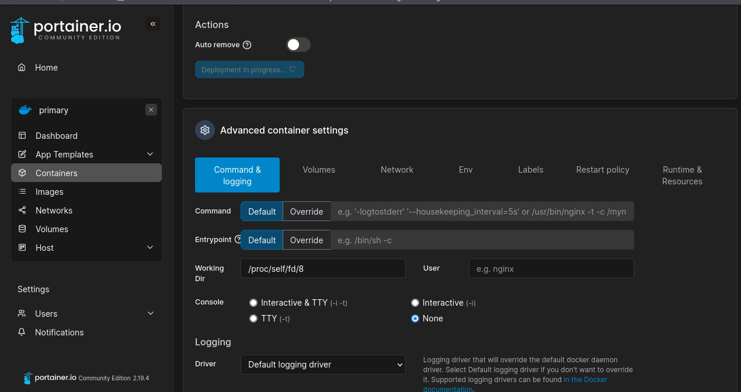Image resolution: width=741 pixels, height=392 pixels.
Task: Click the Deployment in progress button
Action: click(x=249, y=69)
